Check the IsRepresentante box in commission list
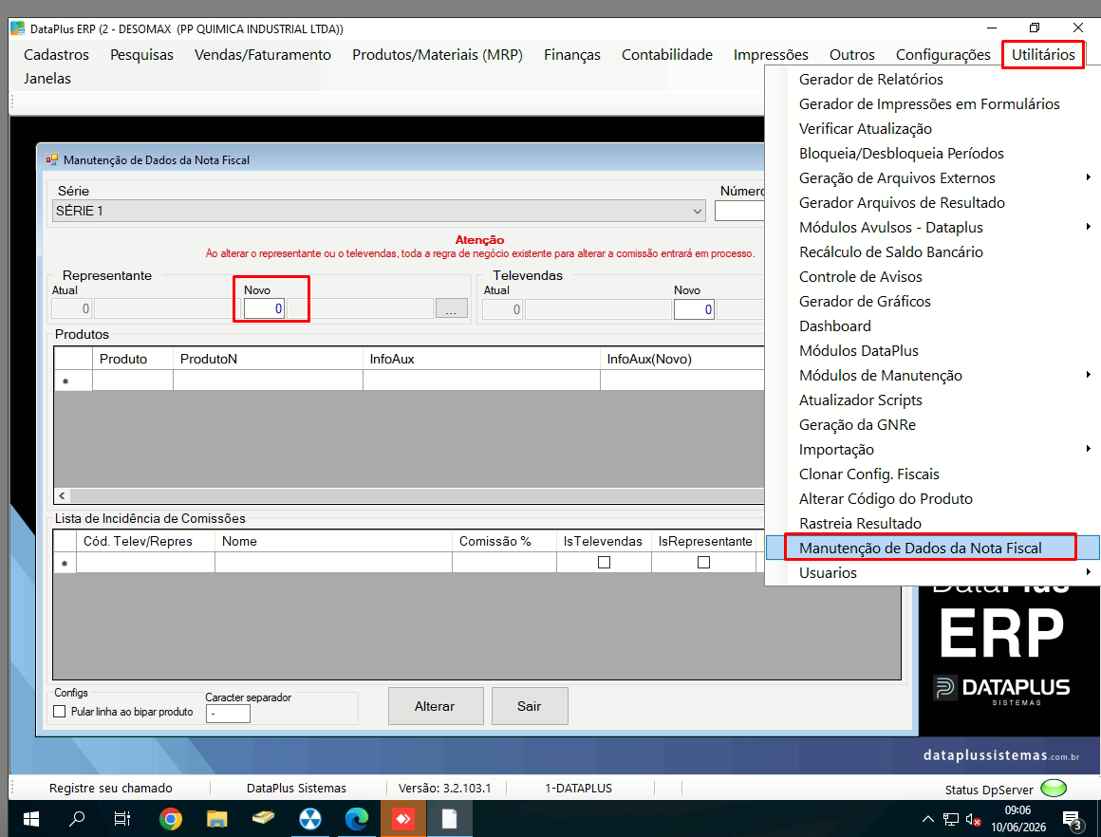Image resolution: width=1101 pixels, height=837 pixels. tap(703, 563)
